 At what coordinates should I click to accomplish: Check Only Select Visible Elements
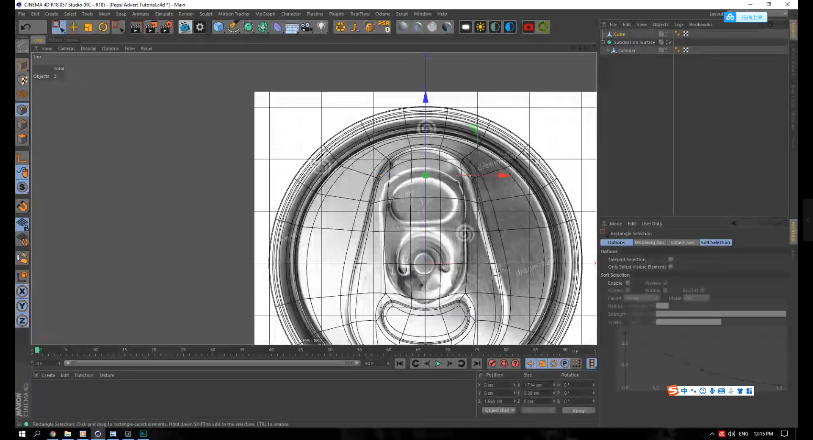point(670,267)
